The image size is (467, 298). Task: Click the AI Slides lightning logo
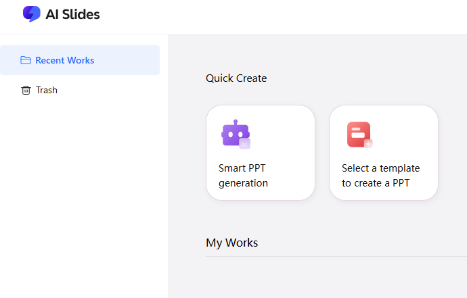(x=31, y=14)
